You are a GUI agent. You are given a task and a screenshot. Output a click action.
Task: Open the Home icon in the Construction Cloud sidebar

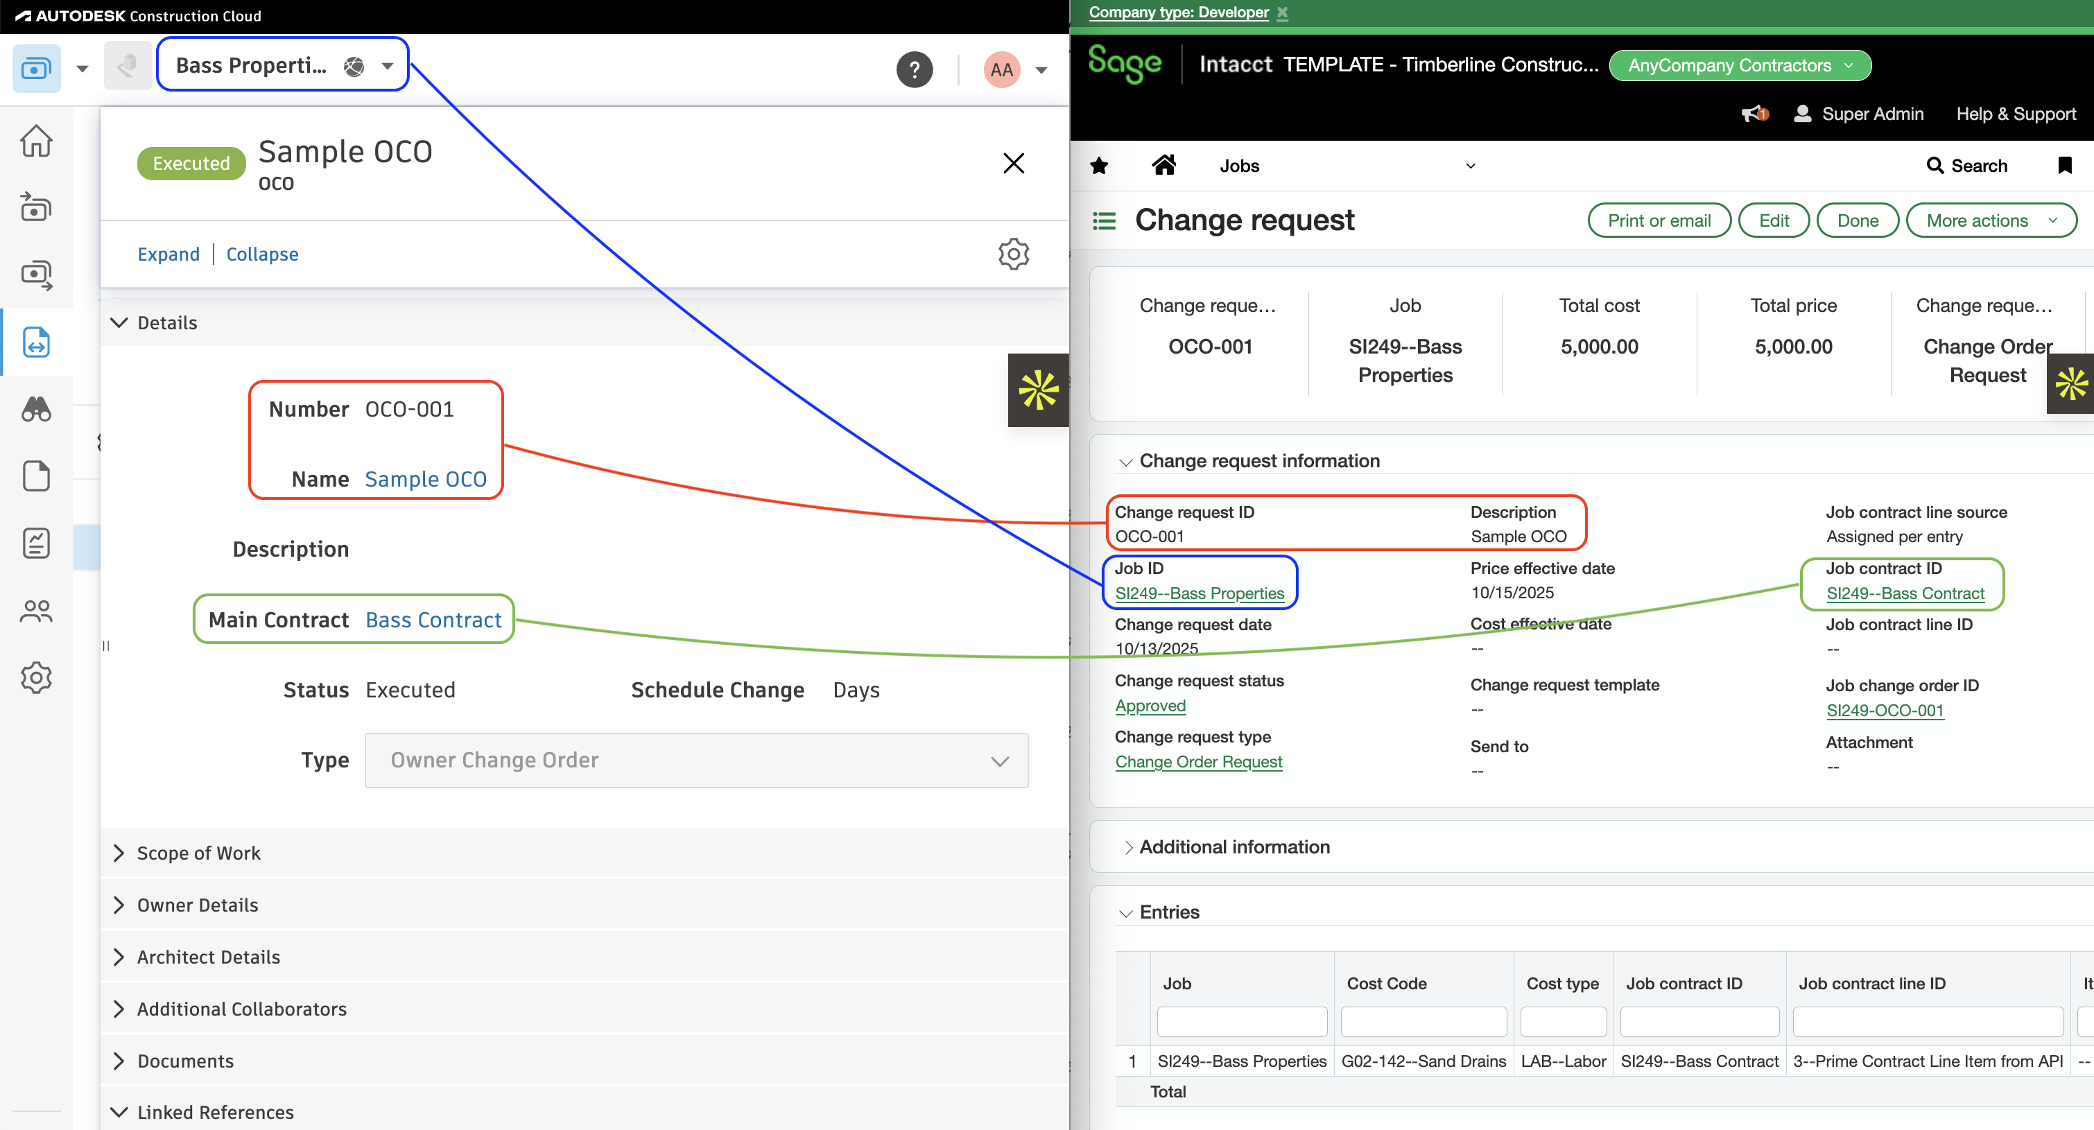pyautogui.click(x=37, y=140)
